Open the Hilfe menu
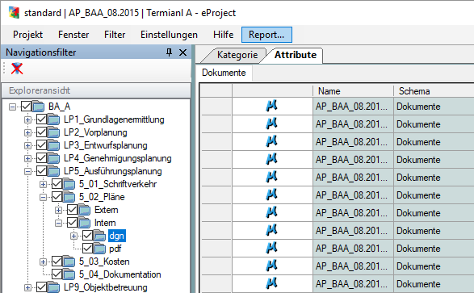Viewport: 474px width, 293px height. [x=223, y=35]
